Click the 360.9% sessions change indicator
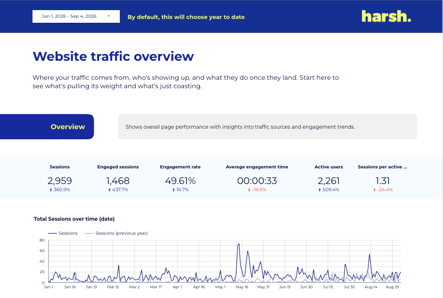Image resolution: width=443 pixels, height=298 pixels. [x=60, y=190]
